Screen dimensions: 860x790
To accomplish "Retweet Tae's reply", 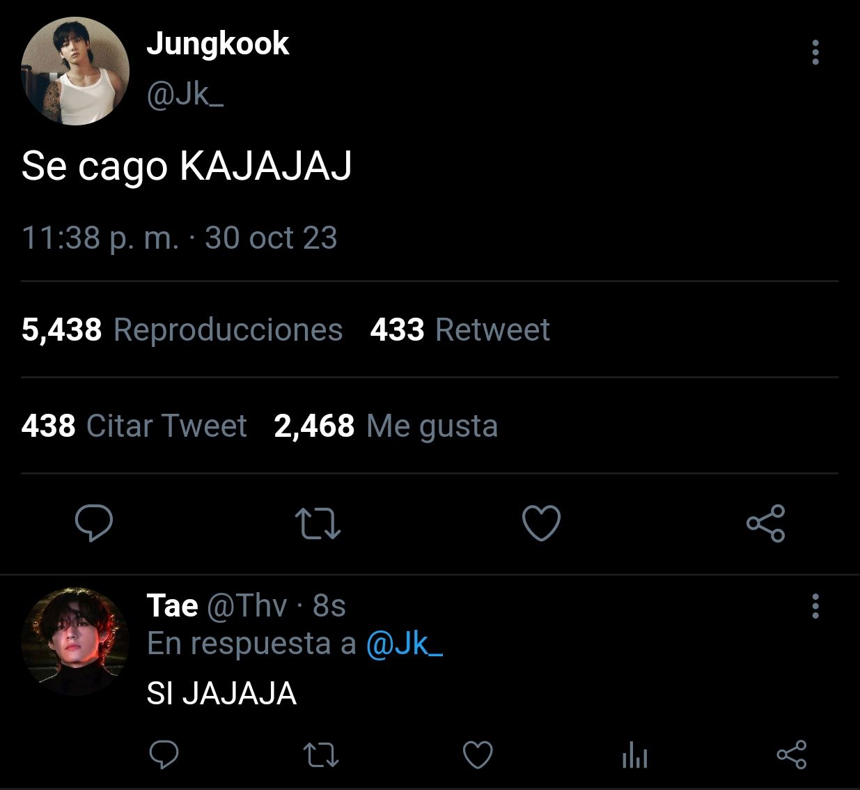I will [x=322, y=755].
